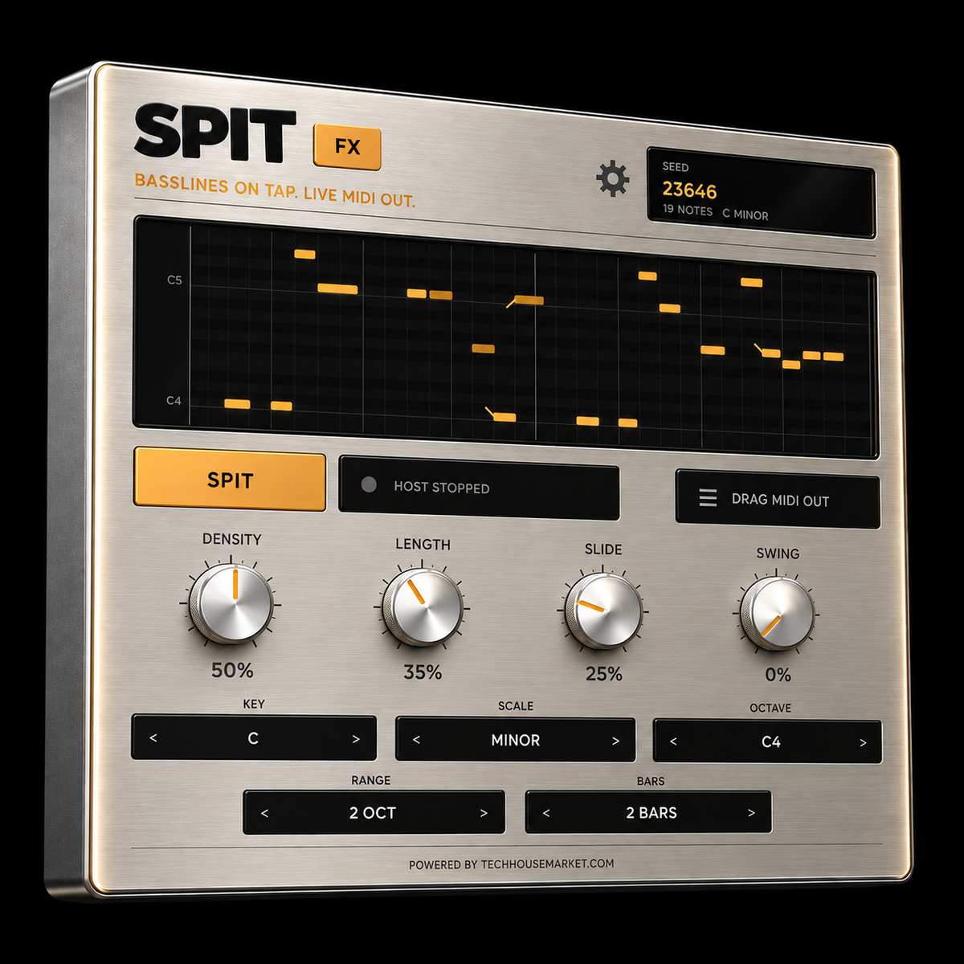The height and width of the screenshot is (964, 964).
Task: Lower the Octave with left arrow
Action: (673, 741)
